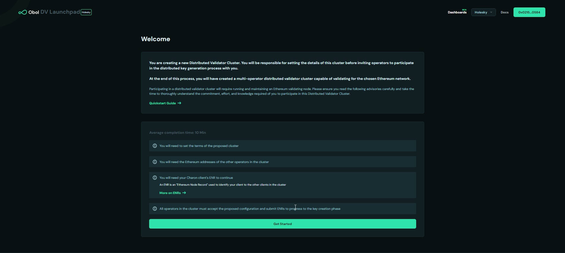
Task: Click info icon for Charon client ENR advisory
Action: (x=155, y=178)
